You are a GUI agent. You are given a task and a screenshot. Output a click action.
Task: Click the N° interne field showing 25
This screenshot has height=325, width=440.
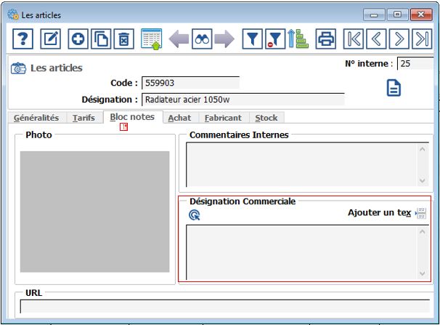click(x=415, y=63)
